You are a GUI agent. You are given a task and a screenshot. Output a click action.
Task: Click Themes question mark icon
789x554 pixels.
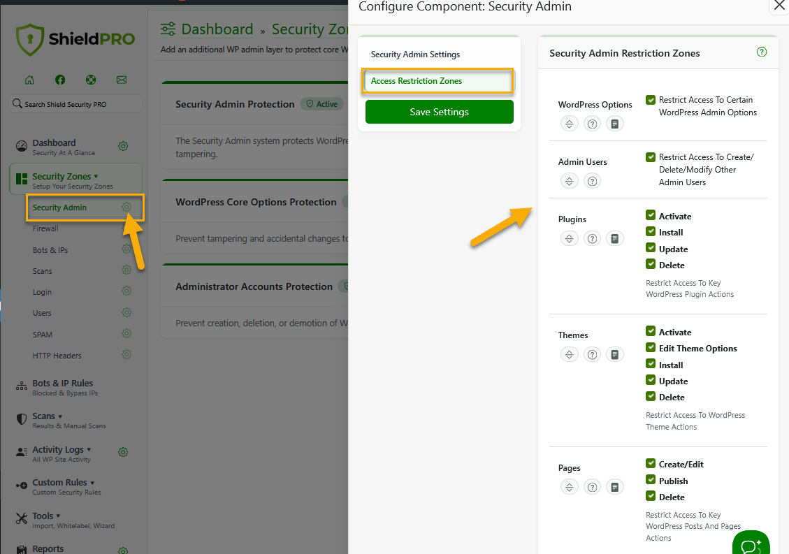point(592,354)
